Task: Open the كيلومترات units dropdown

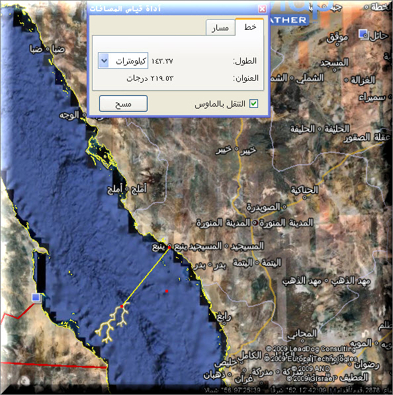Action: (x=123, y=61)
